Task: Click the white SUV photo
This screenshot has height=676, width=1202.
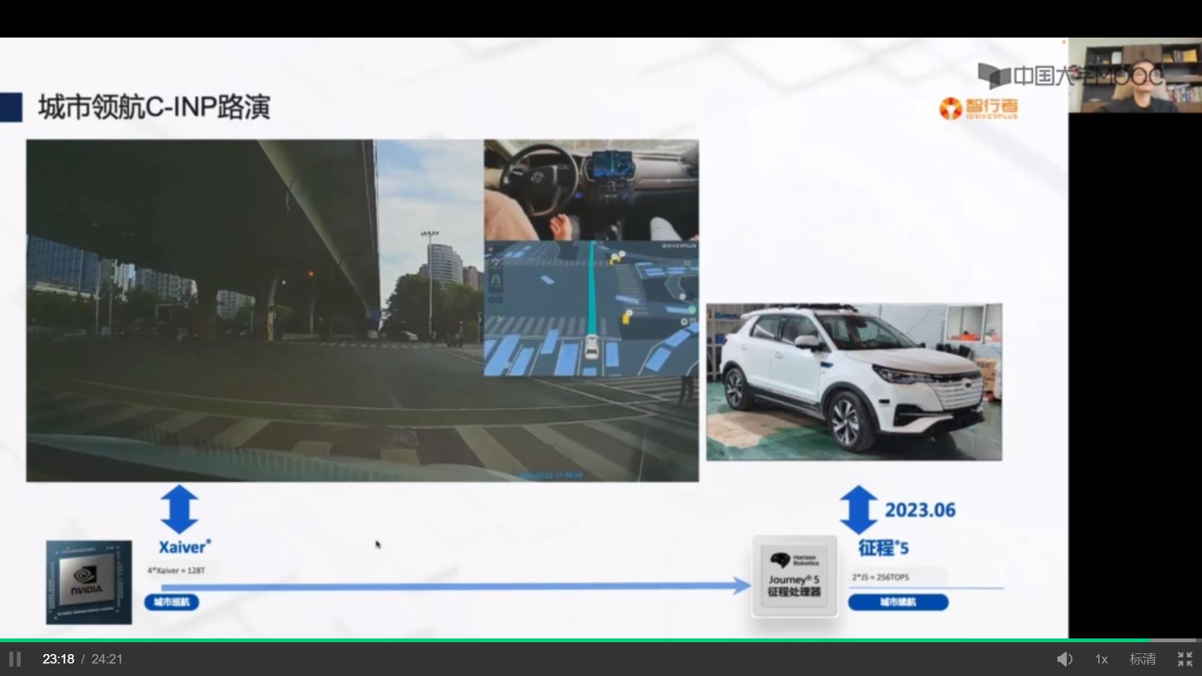Action: click(x=854, y=382)
